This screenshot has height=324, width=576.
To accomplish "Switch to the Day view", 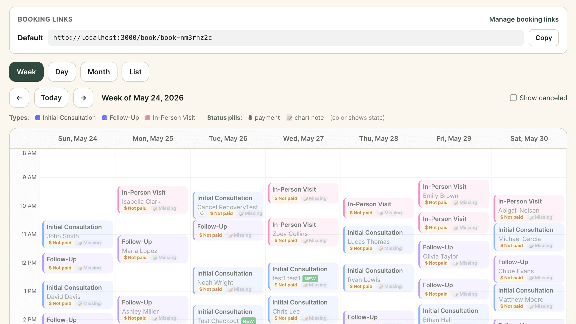I will pyautogui.click(x=62, y=72).
